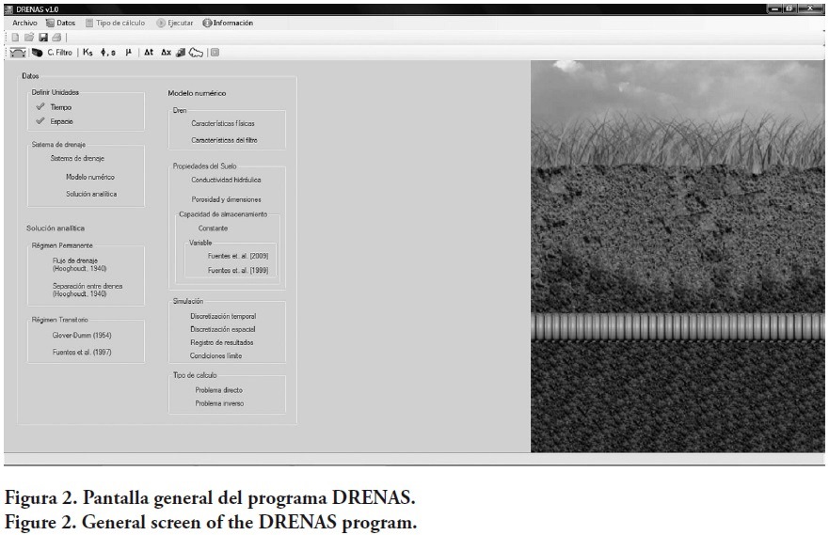Select the Ks hydraulic conductivity tool
This screenshot has width=829, height=535.
pyautogui.click(x=88, y=53)
